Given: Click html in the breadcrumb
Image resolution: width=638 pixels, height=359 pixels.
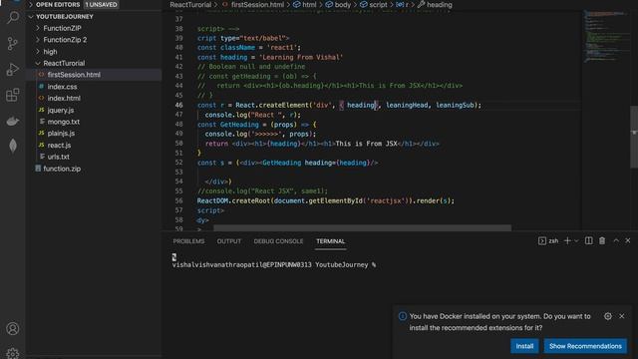Looking at the screenshot, I should [309, 5].
